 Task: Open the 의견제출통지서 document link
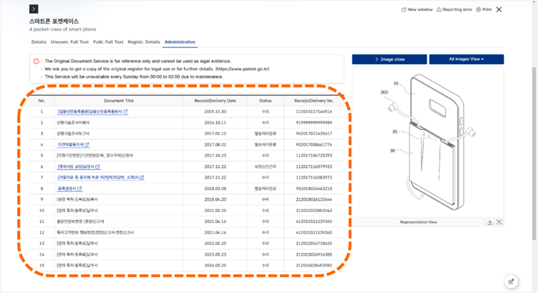click(x=73, y=145)
